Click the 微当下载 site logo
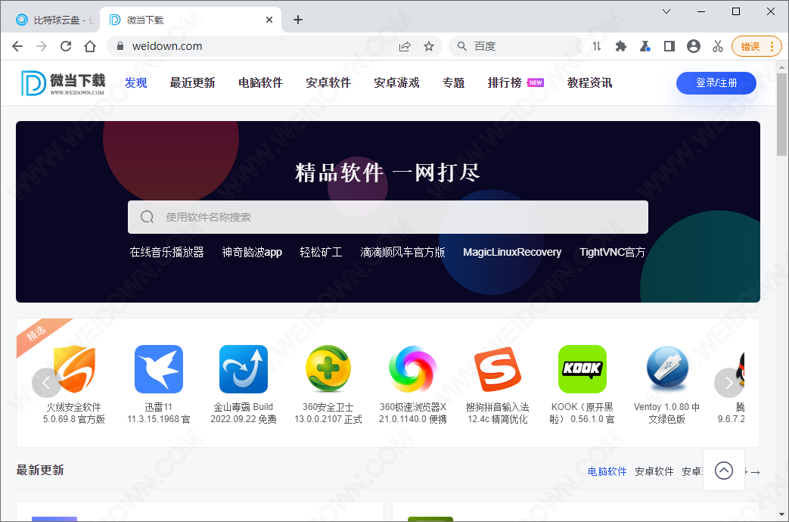 [63, 83]
